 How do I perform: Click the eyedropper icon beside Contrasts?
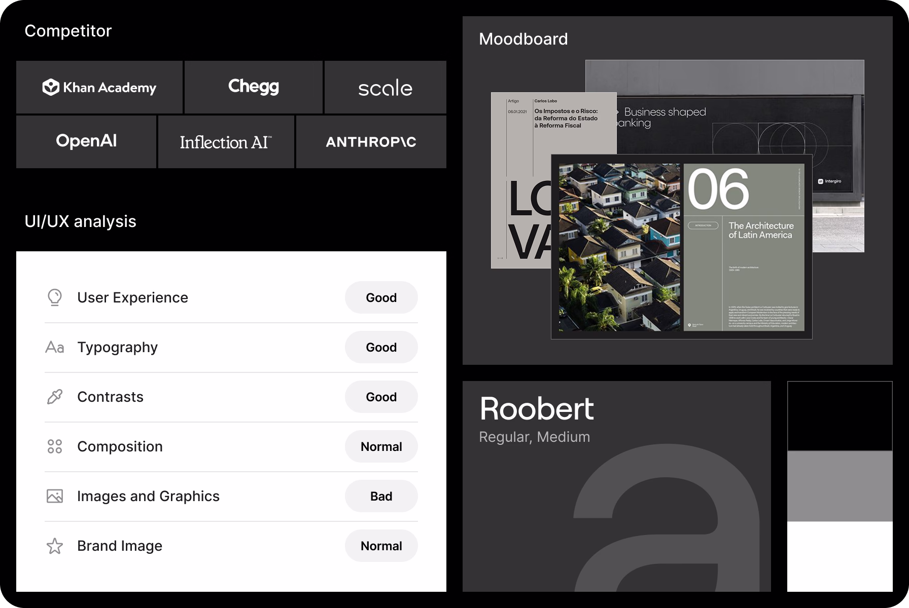pos(55,397)
